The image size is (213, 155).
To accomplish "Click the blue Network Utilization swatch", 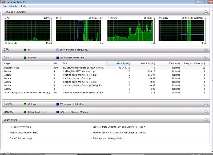I will [58, 104].
